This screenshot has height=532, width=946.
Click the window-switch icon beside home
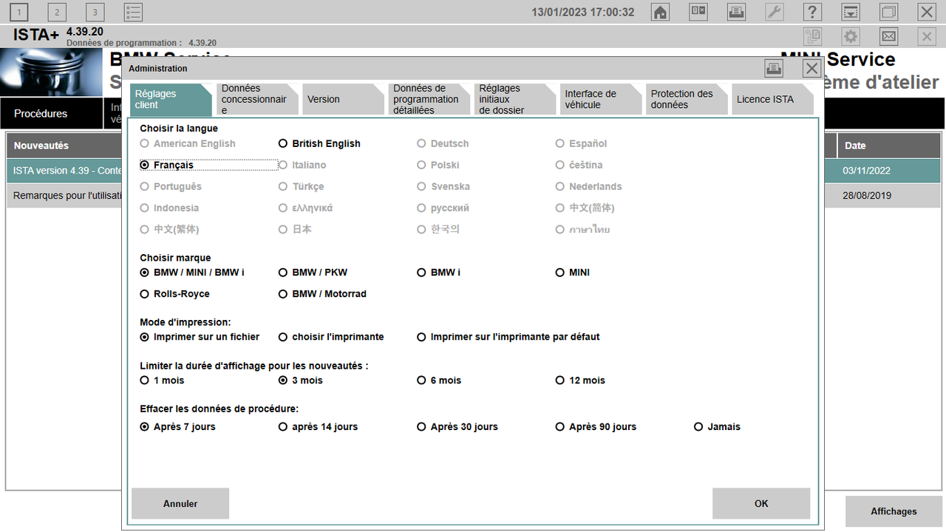698,12
